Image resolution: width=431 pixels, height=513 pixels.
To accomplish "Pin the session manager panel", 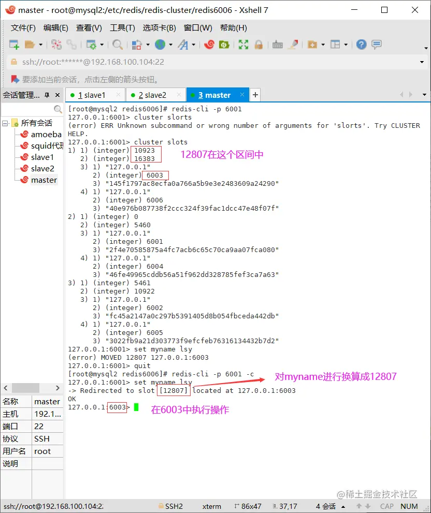I will click(x=47, y=95).
